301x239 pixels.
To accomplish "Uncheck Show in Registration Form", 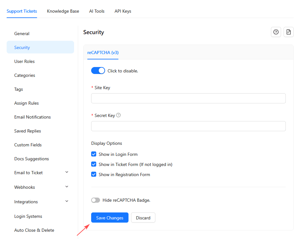I will [94, 175].
